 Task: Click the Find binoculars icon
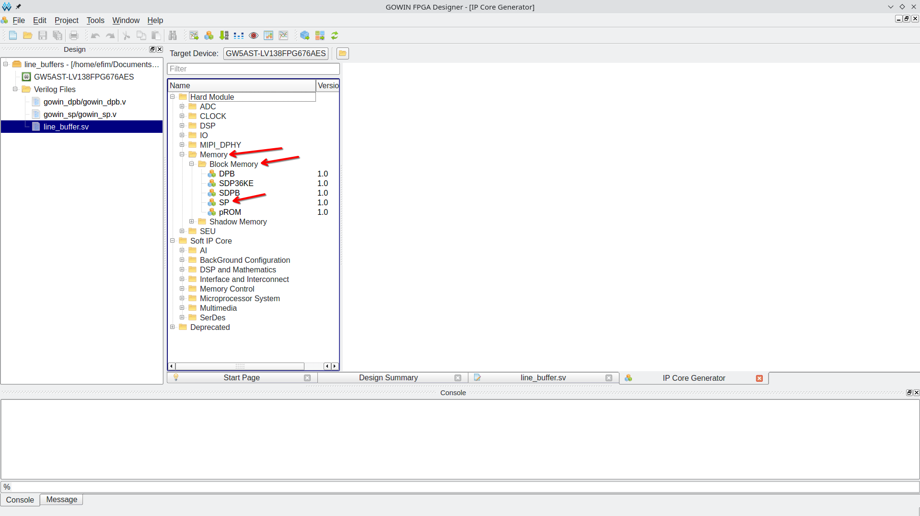pos(173,35)
